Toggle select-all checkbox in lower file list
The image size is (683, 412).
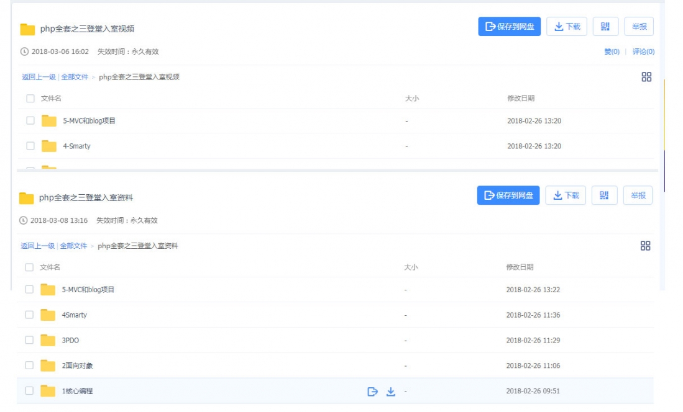(29, 267)
